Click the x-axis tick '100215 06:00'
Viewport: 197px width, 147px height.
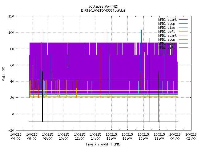32,136
